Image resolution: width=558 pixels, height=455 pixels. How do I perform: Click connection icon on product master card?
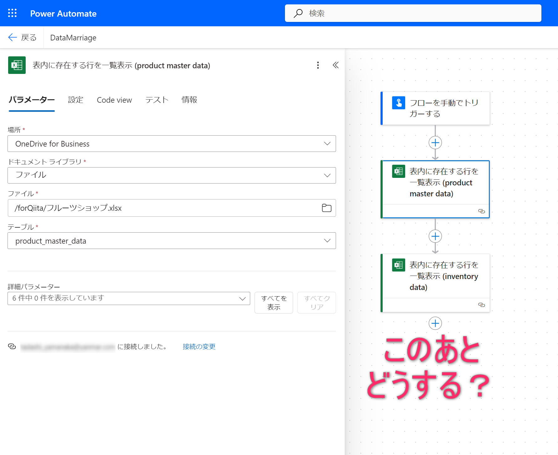point(482,211)
